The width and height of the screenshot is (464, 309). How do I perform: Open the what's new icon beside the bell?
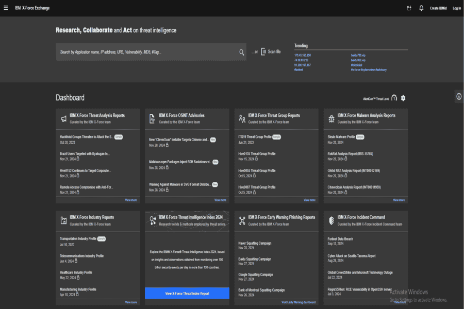click(409, 8)
